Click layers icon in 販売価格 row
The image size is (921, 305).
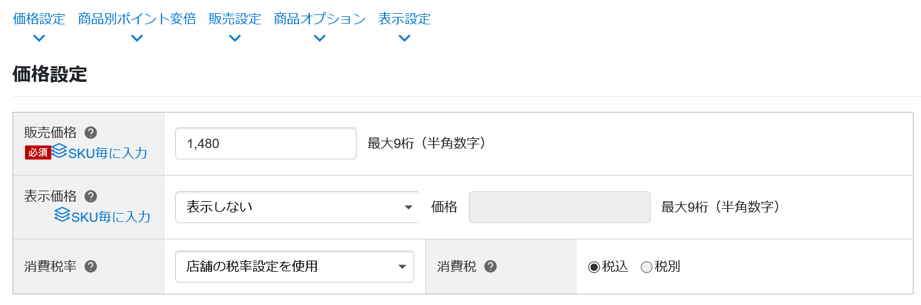tap(59, 151)
